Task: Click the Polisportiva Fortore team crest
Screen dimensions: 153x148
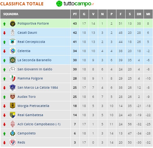Action: [x=13, y=23]
